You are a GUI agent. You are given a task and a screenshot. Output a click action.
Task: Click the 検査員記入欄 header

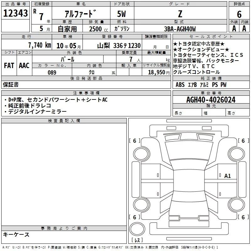click(x=64, y=121)
